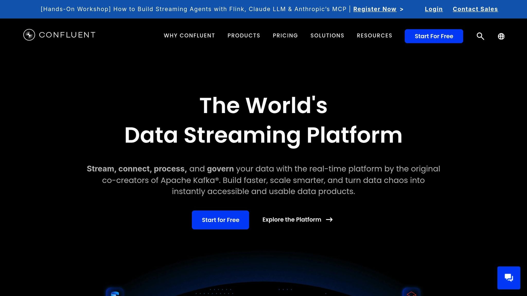Click the Register Now link
The height and width of the screenshot is (296, 527).
point(374,9)
